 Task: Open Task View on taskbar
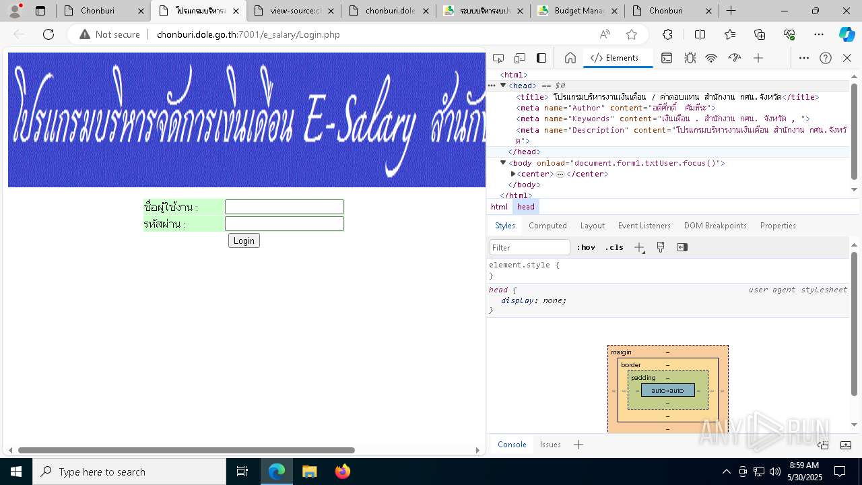pos(242,472)
